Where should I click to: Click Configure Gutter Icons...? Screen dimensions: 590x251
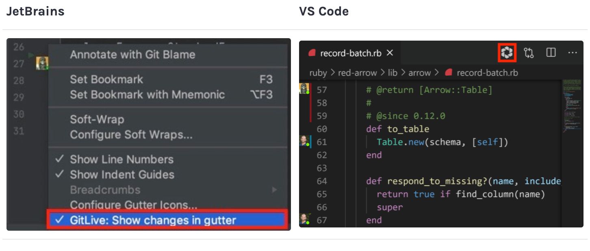134,205
